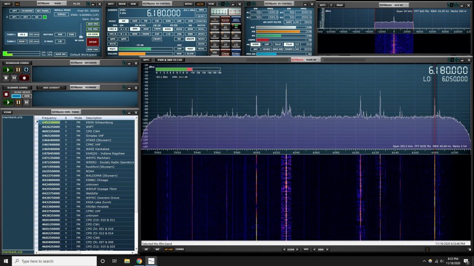This screenshot has height=266, width=474.
Task: Toggle the MUTE button in RX Control
Action: (112, 44)
